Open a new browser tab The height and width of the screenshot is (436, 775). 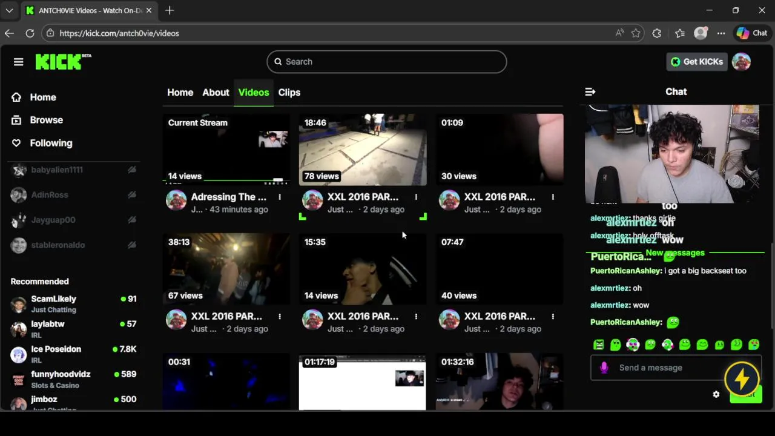[x=170, y=10]
